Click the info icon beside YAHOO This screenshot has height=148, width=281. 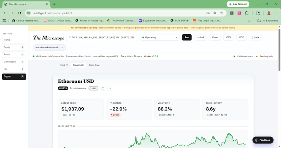coord(103,88)
